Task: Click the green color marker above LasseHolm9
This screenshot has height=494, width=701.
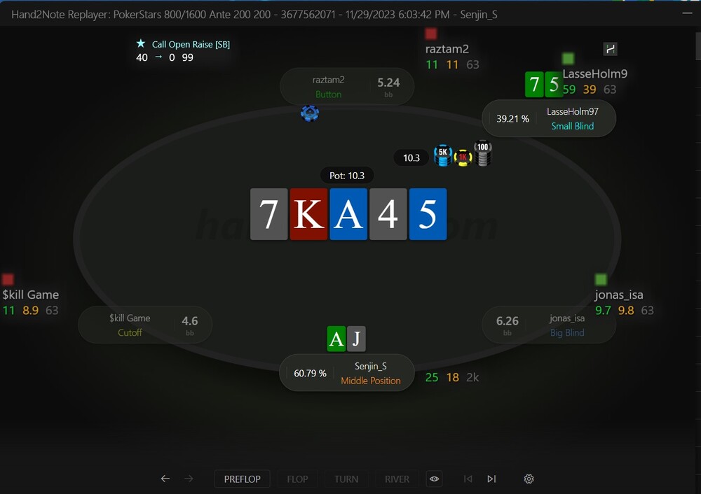Action: tap(569, 59)
